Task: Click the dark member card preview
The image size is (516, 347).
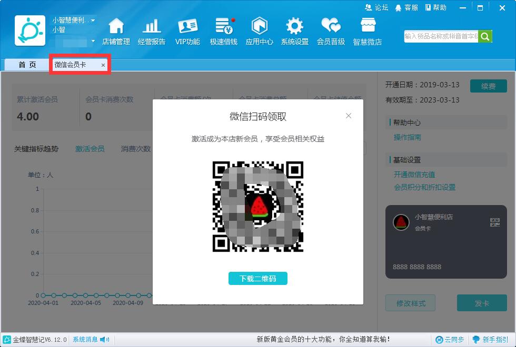Action: point(446,242)
